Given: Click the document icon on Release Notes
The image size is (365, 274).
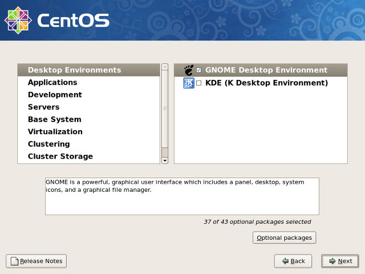Looking at the screenshot, I should click(14, 261).
